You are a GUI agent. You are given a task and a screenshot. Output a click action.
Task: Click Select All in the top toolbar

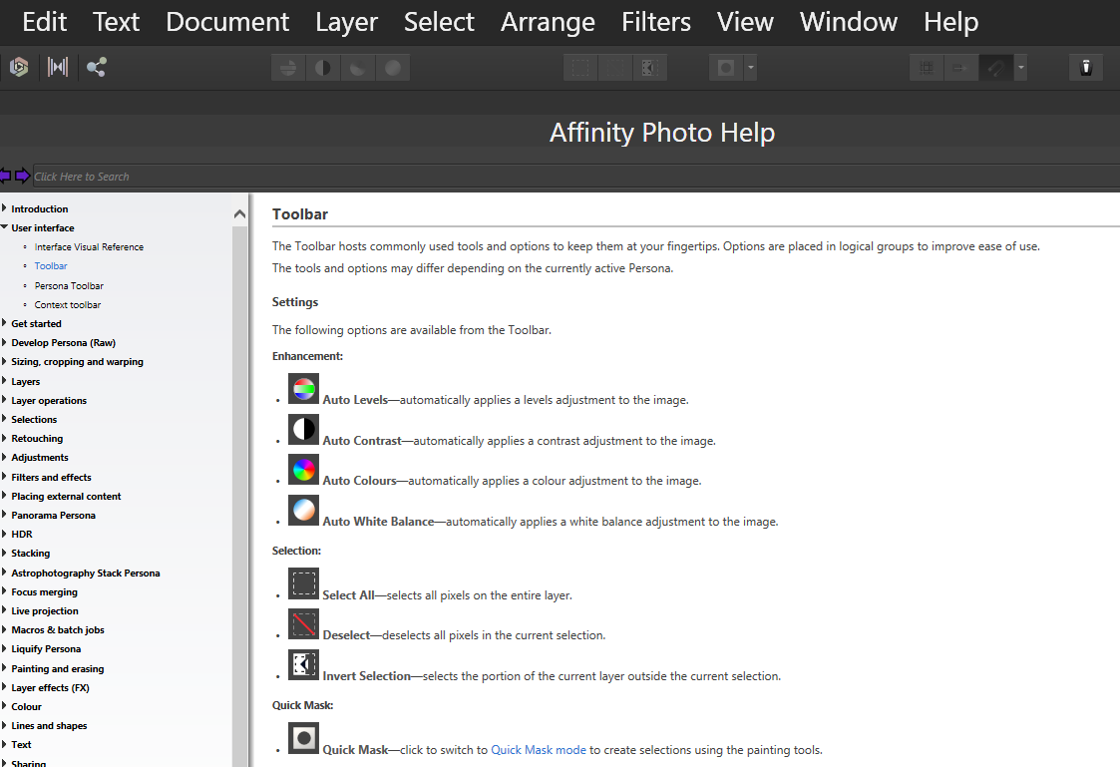[580, 68]
